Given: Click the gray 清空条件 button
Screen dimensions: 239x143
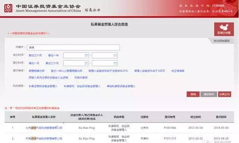Looking at the screenshot, I should point(209,94).
